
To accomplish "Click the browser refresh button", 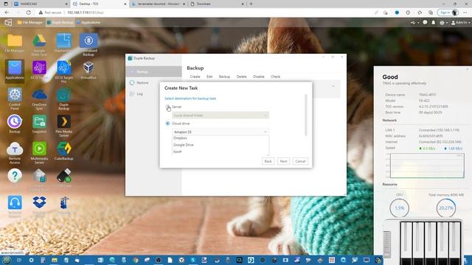I will (28, 13).
